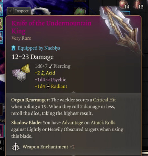148x156 pixels.
Task: Open the Critical Hit keyword link
Action: [104, 100]
